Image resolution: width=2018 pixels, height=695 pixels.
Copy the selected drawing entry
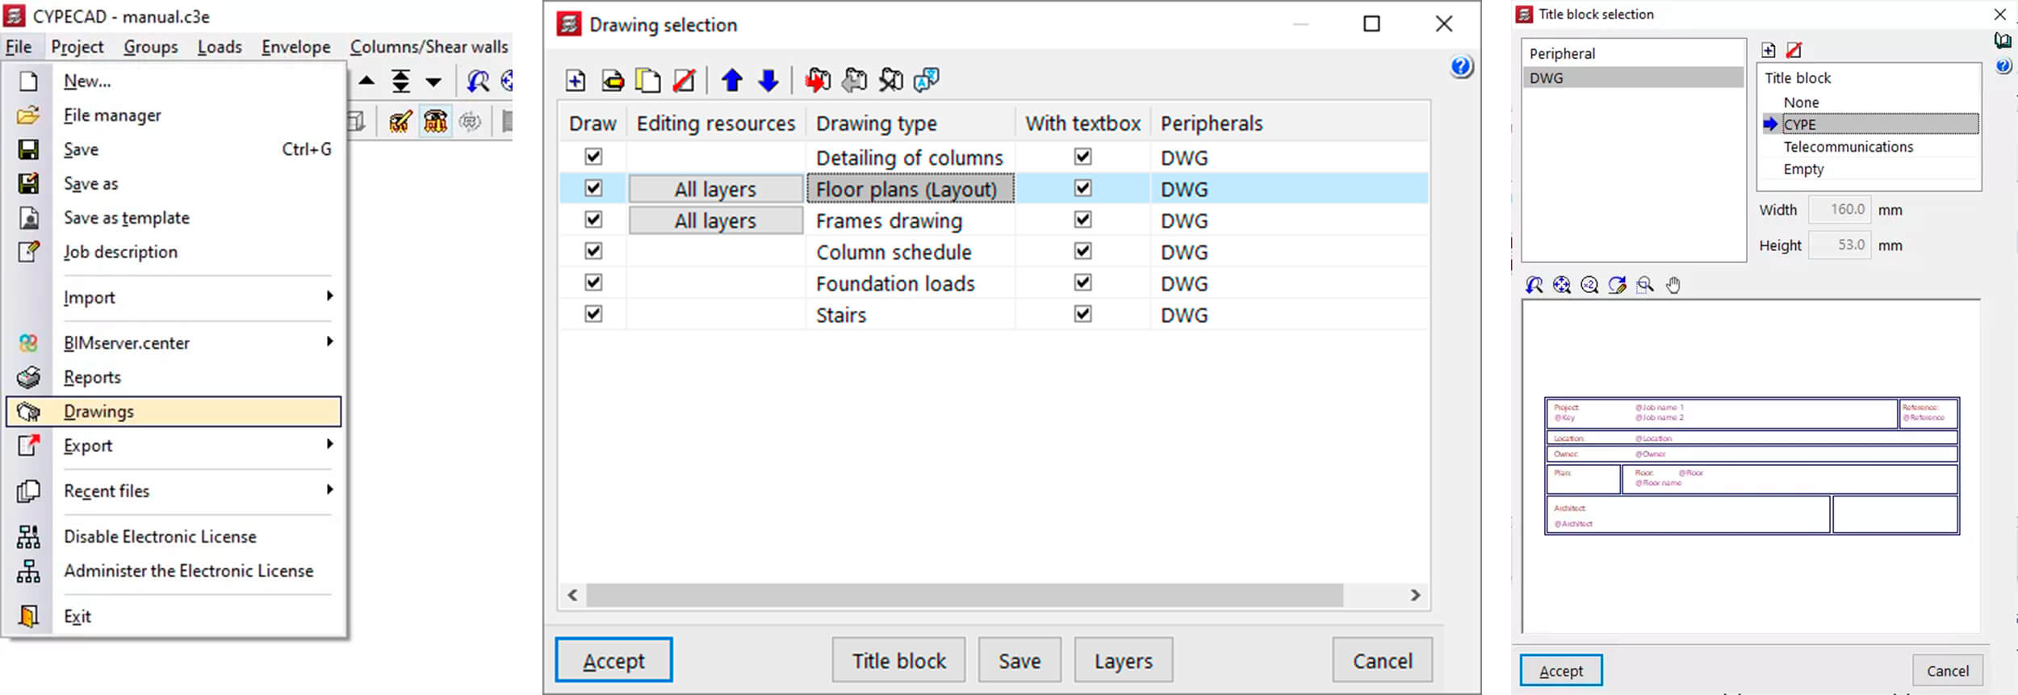pyautogui.click(x=648, y=80)
